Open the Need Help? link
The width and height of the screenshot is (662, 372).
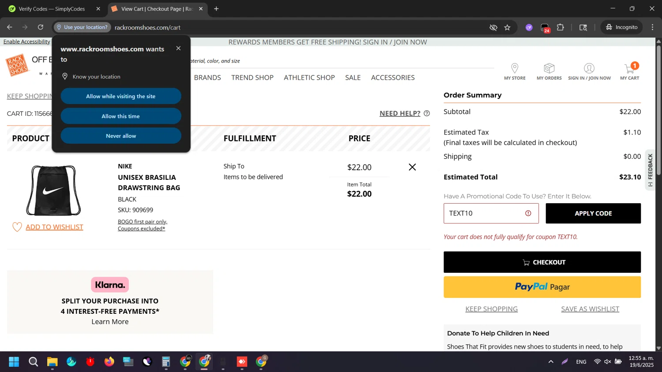click(400, 113)
